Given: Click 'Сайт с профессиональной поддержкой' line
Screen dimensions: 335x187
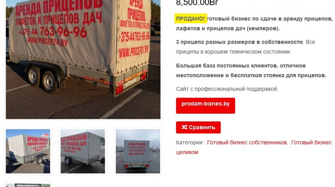Looking at the screenshot, I should click(x=227, y=89).
